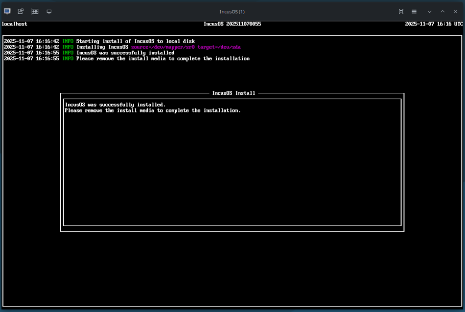Click the external display toolbar icon
465x312 pixels.
coord(49,11)
